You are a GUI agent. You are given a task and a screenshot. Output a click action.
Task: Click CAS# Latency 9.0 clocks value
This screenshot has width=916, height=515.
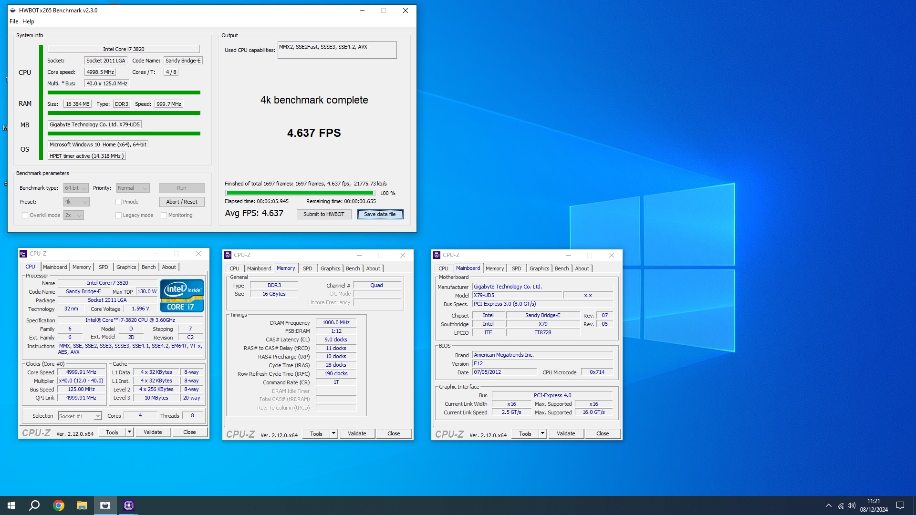pyautogui.click(x=336, y=340)
